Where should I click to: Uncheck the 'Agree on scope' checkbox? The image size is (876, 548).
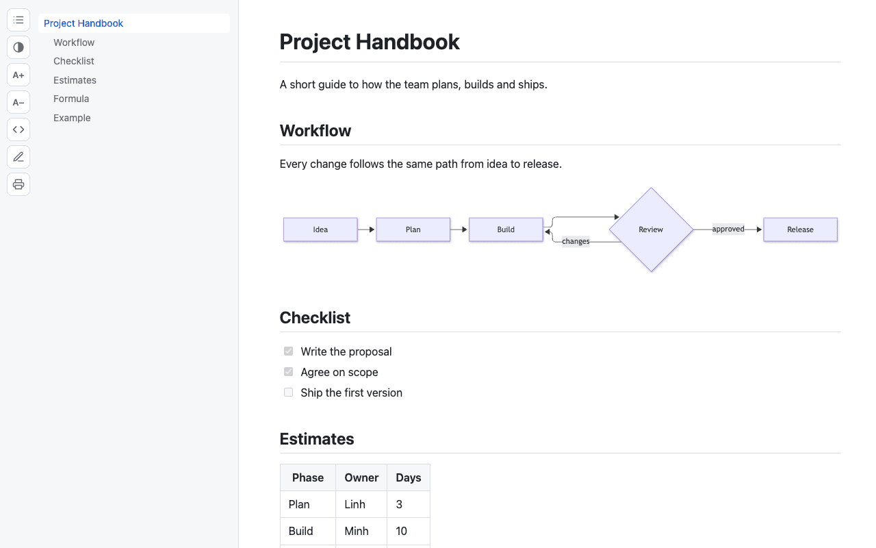click(x=288, y=372)
